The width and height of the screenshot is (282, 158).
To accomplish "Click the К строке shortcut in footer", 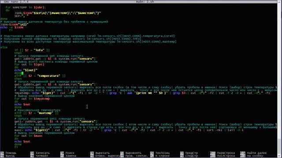I will [x=160, y=156].
